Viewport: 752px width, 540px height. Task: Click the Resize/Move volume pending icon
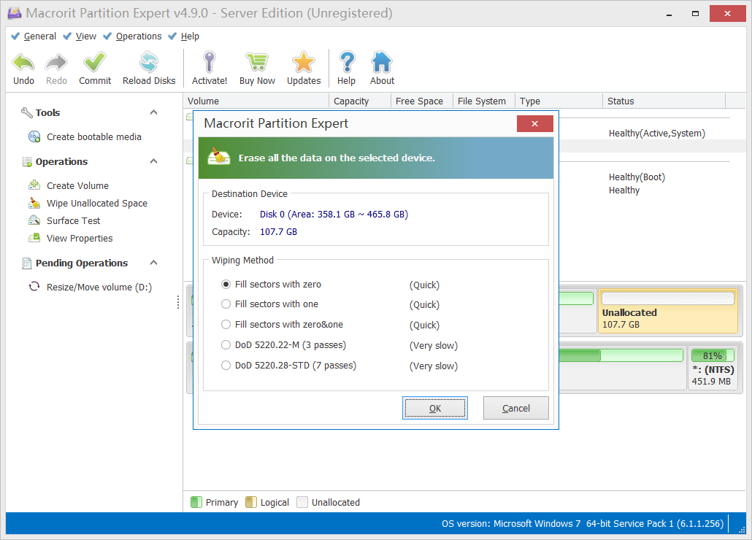[34, 287]
